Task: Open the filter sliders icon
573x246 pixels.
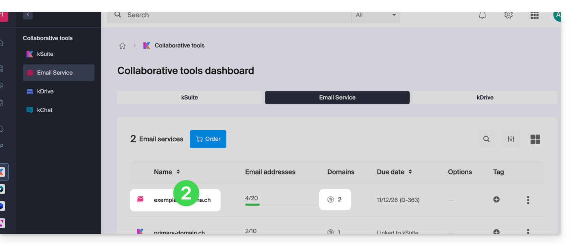Action: coord(511,139)
